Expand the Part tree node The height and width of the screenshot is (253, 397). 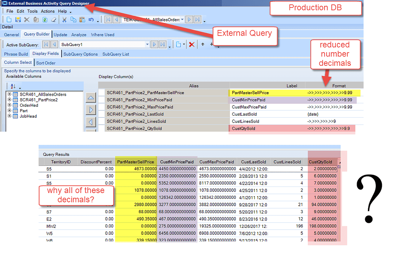click(9, 111)
